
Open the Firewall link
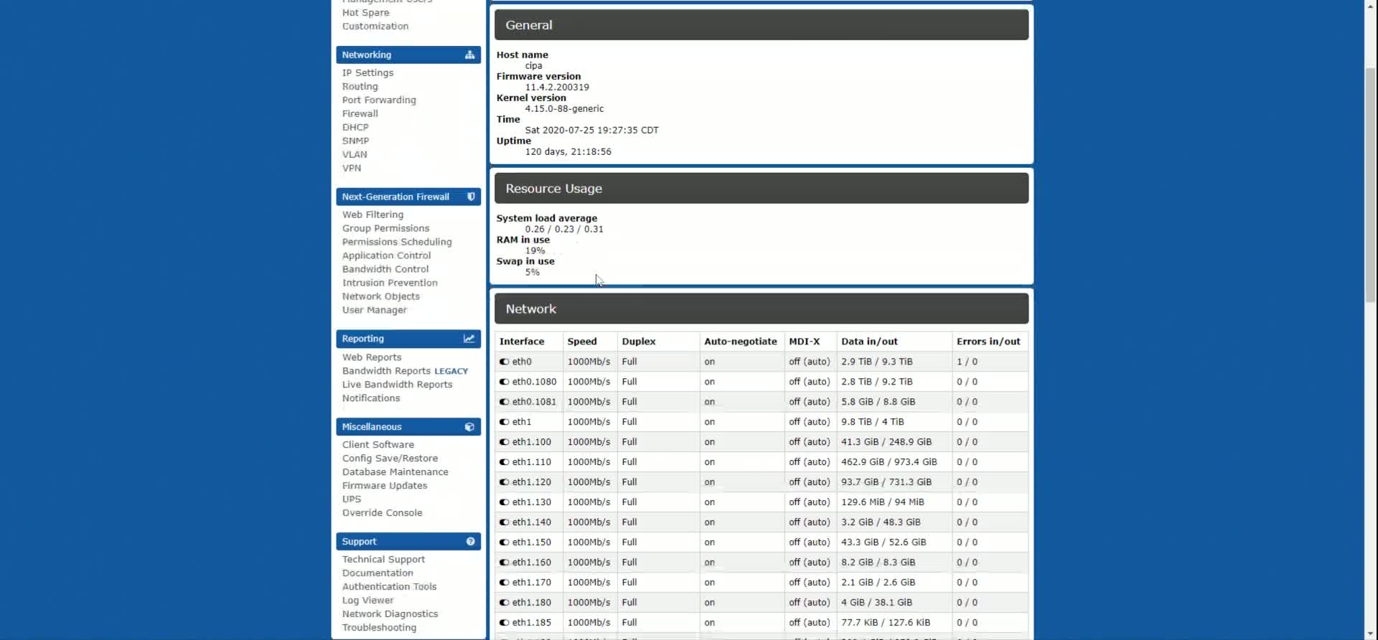tap(360, 114)
